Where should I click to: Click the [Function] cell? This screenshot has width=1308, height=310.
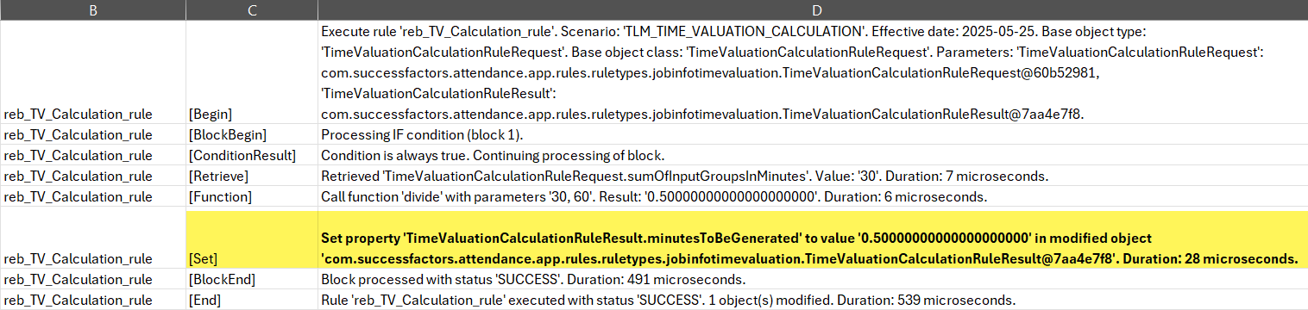pos(251,196)
